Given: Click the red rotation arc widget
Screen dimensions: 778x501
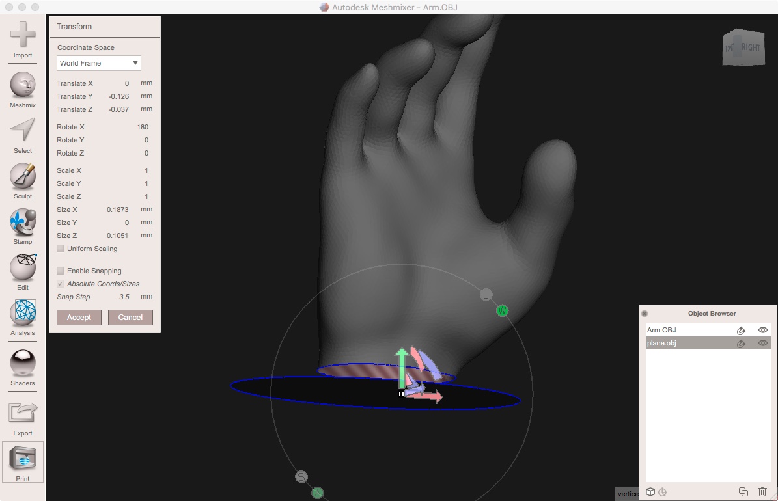Looking at the screenshot, I should pyautogui.click(x=417, y=358).
